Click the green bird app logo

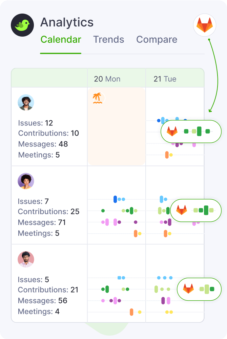[23, 25]
